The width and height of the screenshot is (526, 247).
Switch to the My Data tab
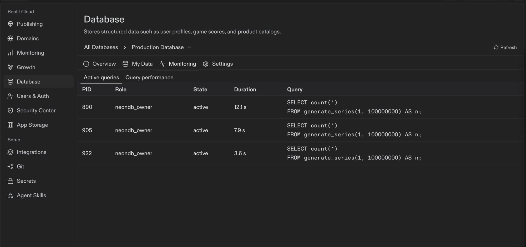138,64
